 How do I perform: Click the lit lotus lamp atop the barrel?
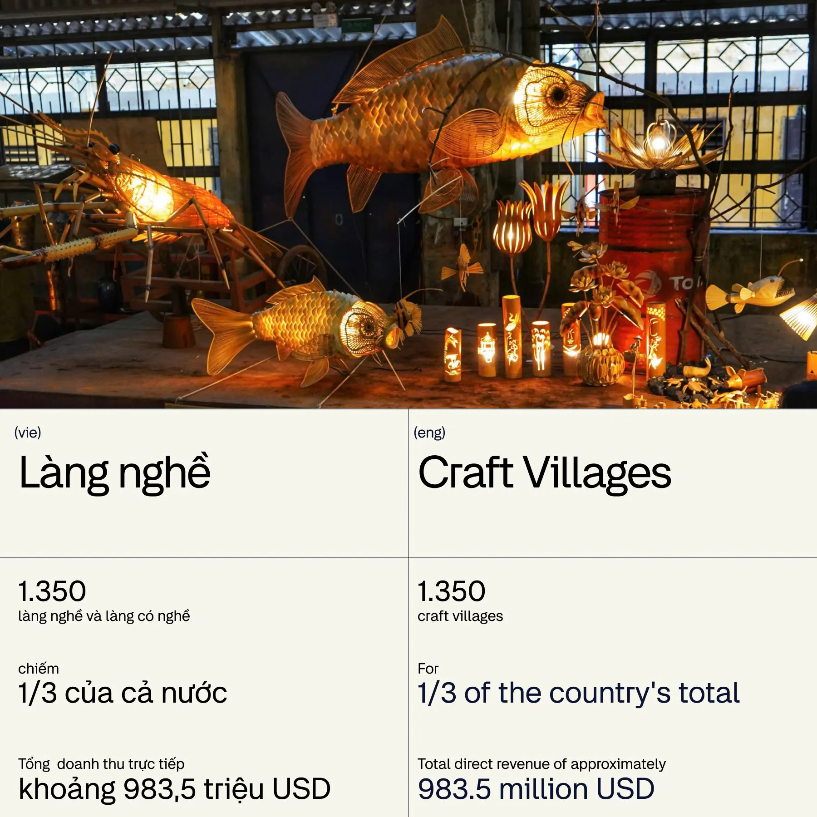click(x=658, y=145)
